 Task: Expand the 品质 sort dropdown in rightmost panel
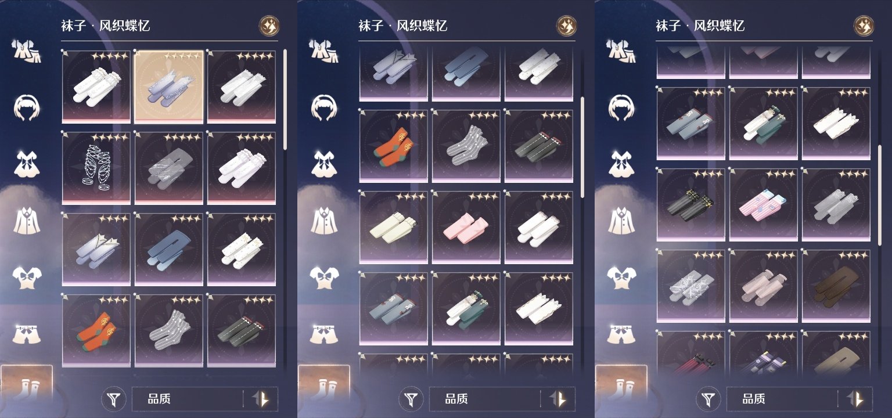[x=782, y=399]
